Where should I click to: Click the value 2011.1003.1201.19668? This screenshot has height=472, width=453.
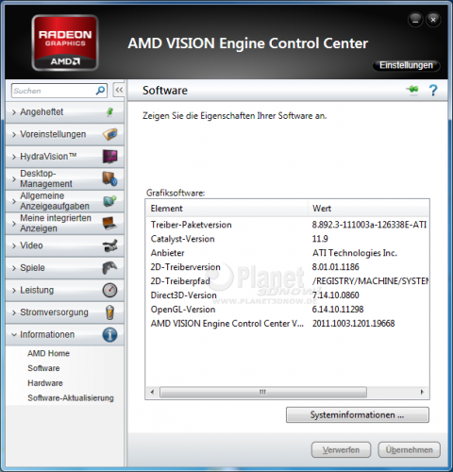coord(353,324)
